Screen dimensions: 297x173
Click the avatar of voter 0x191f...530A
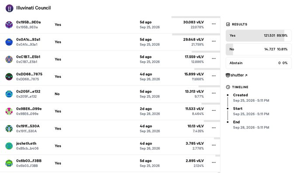tap(9, 129)
